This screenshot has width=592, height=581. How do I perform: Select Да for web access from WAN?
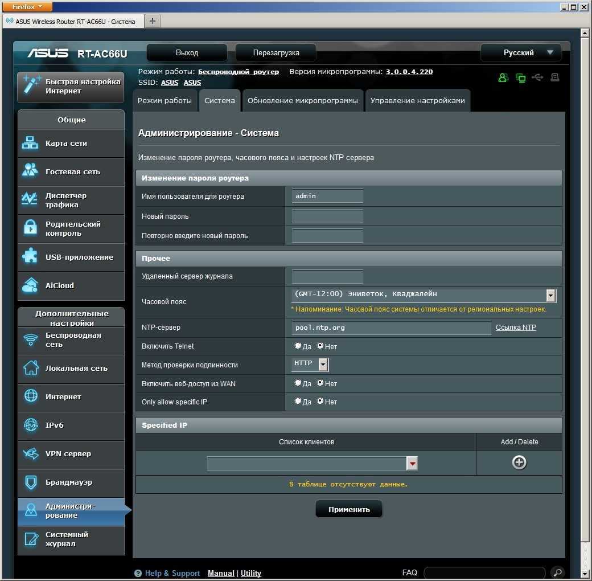(298, 383)
